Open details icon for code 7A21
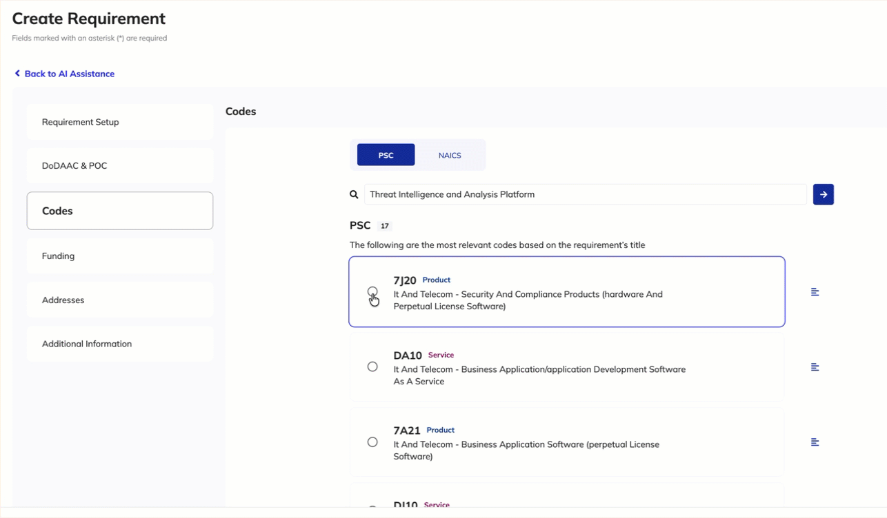 point(815,442)
